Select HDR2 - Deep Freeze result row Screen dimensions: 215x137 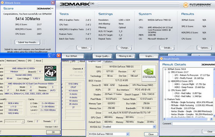[189, 87]
